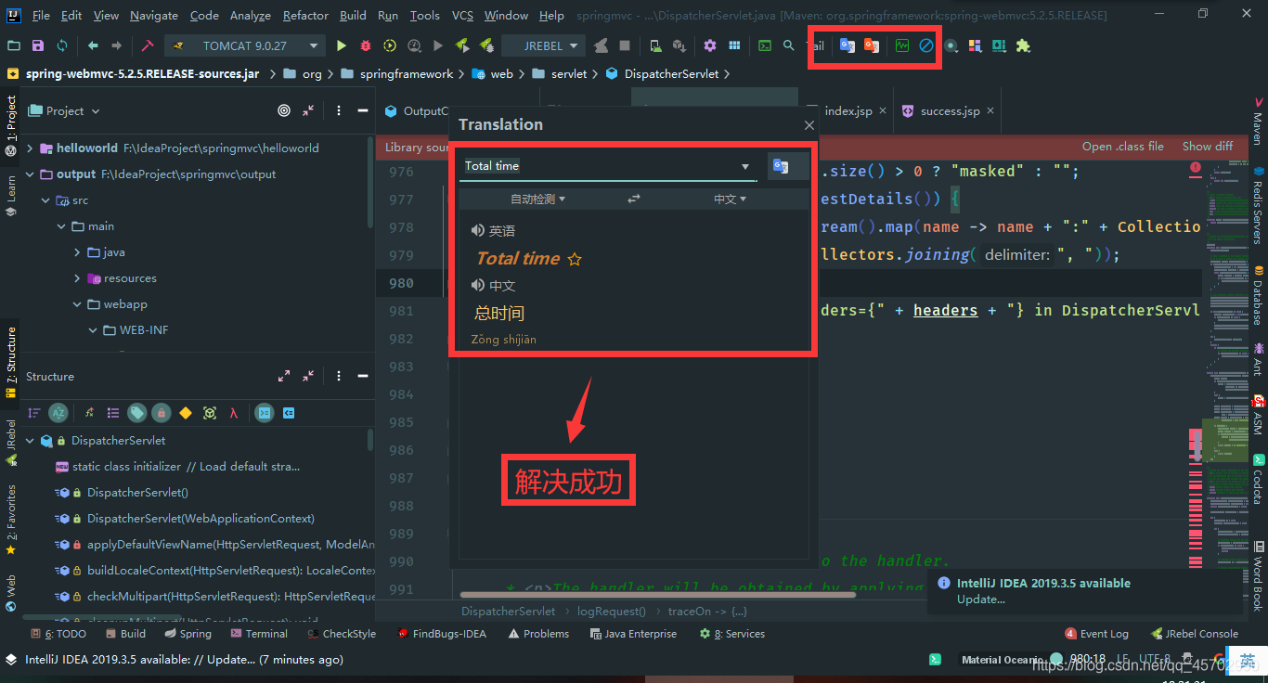This screenshot has height=683, width=1268.
Task: Synchronize files with the refresh icon
Action: 62,45
